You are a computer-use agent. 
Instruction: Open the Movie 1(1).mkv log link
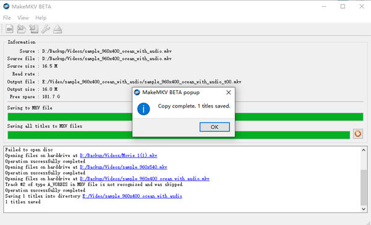click(x=119, y=155)
